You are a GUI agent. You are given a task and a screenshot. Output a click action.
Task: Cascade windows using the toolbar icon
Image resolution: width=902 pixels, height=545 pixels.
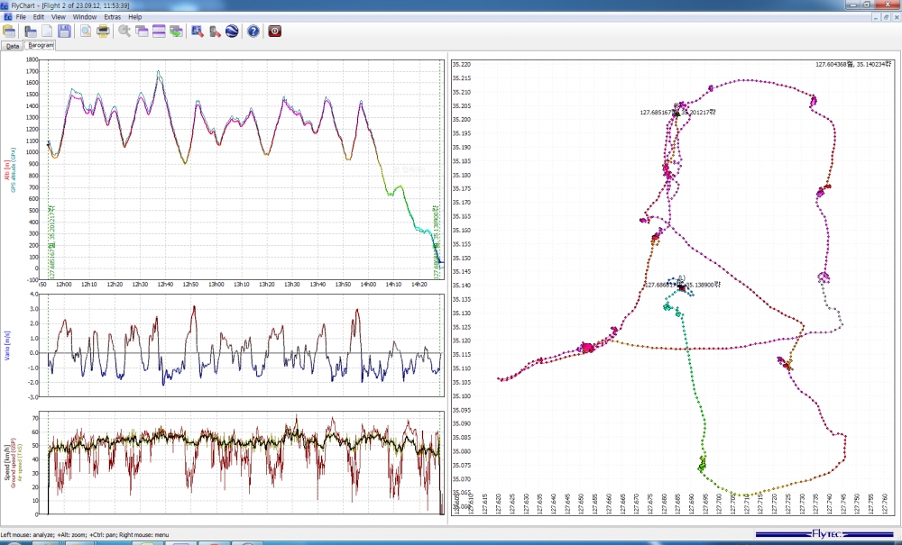click(142, 31)
